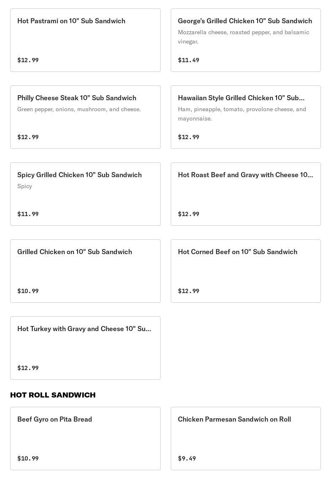Click the $10.99 price under Beef Gyro
This screenshot has height=477, width=331.
28,458
